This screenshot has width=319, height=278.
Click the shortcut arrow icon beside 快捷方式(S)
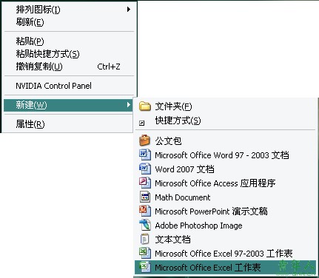coord(141,123)
